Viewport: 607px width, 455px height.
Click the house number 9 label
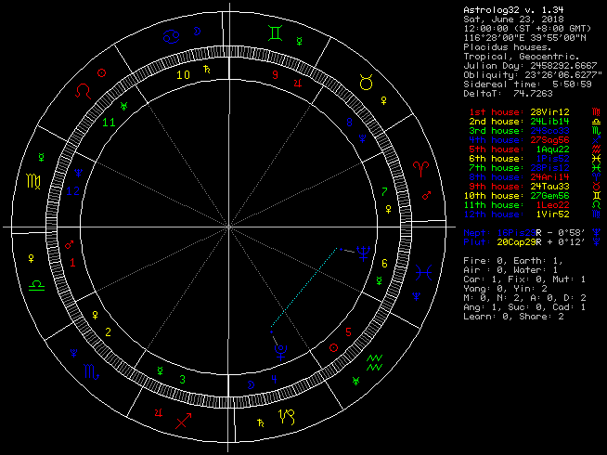275,74
